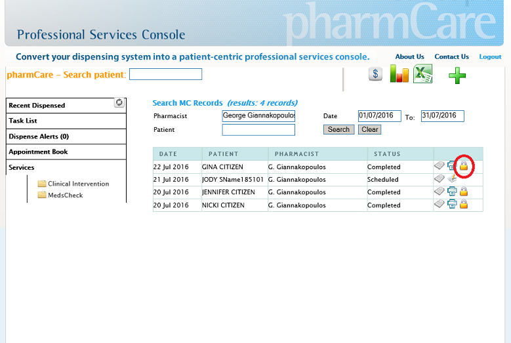511x343 pixels.
Task: Click the green plus add icon
Action: 457,75
